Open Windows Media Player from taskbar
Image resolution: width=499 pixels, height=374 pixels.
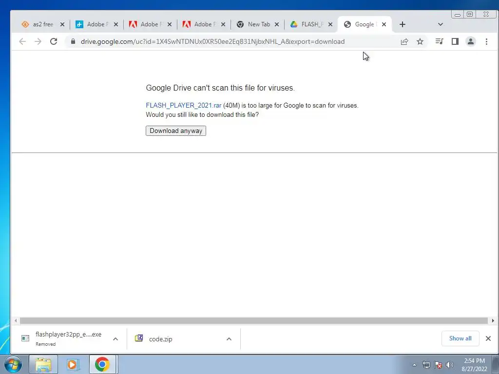coord(72,364)
